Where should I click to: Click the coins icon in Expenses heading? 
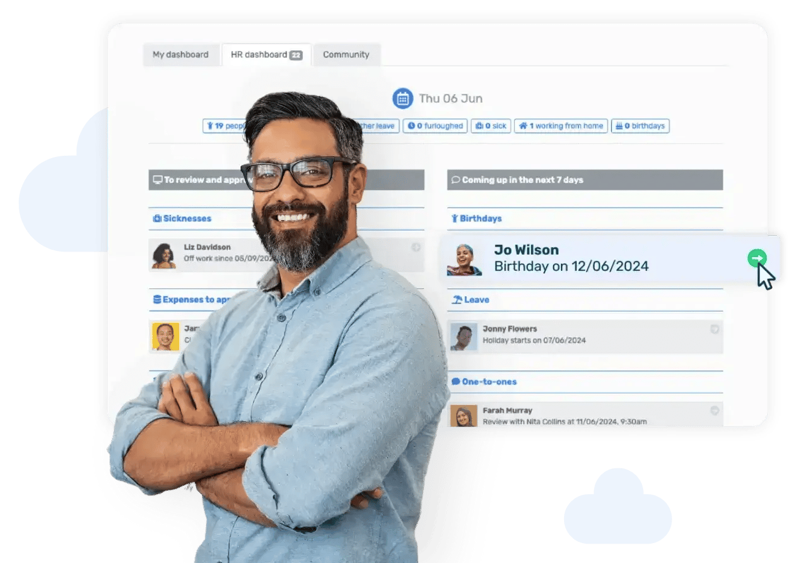coord(157,299)
